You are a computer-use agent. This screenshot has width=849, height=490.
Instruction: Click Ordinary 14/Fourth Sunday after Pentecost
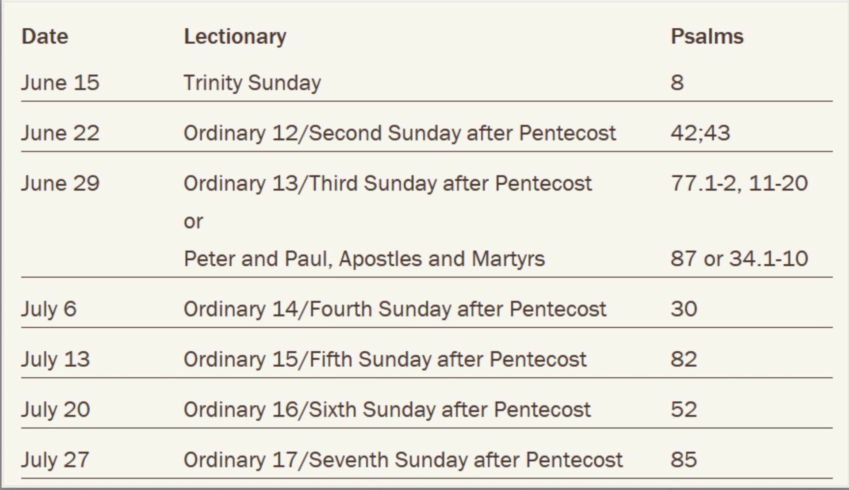click(394, 309)
